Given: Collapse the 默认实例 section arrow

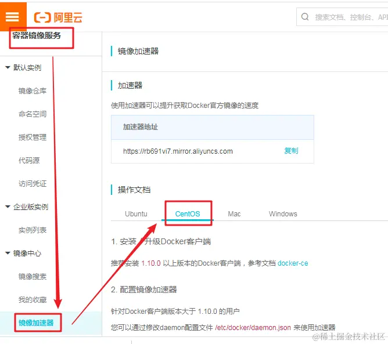Looking at the screenshot, I should pyautogui.click(x=8, y=67).
